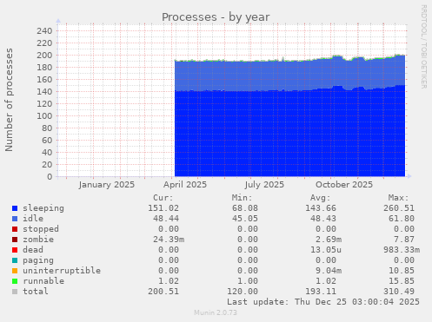Click the 'dead' legend label

coord(33,250)
